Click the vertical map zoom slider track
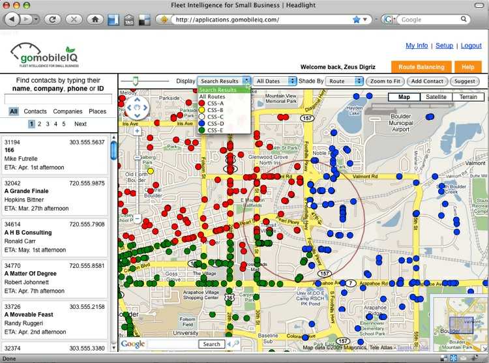The image size is (489, 363). coord(137,175)
